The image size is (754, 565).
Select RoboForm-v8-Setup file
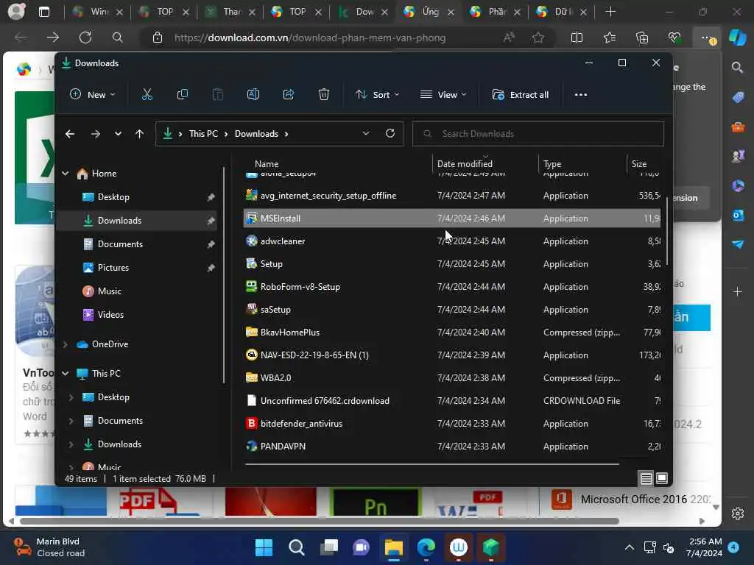point(452,287)
